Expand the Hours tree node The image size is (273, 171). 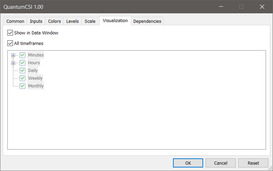pyautogui.click(x=13, y=63)
